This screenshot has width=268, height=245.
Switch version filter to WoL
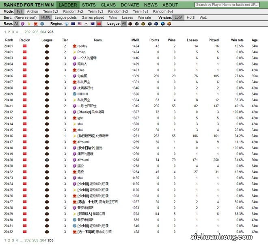coord(203,18)
